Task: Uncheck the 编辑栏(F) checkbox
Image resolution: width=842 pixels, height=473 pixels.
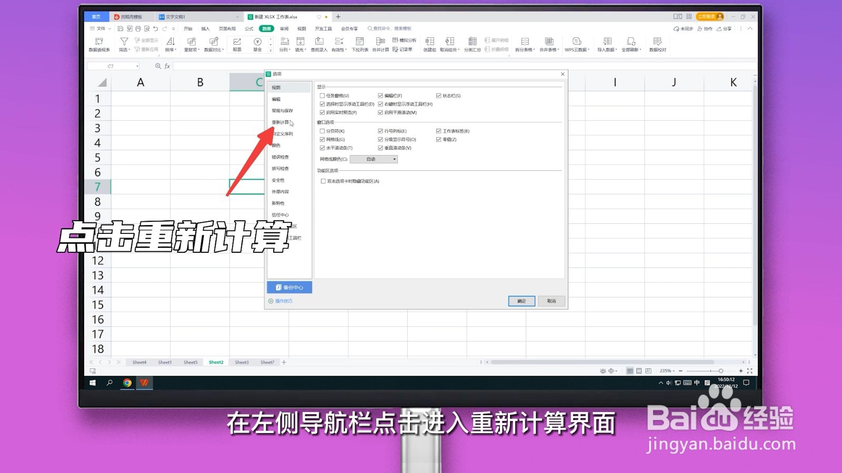Action: click(380, 96)
